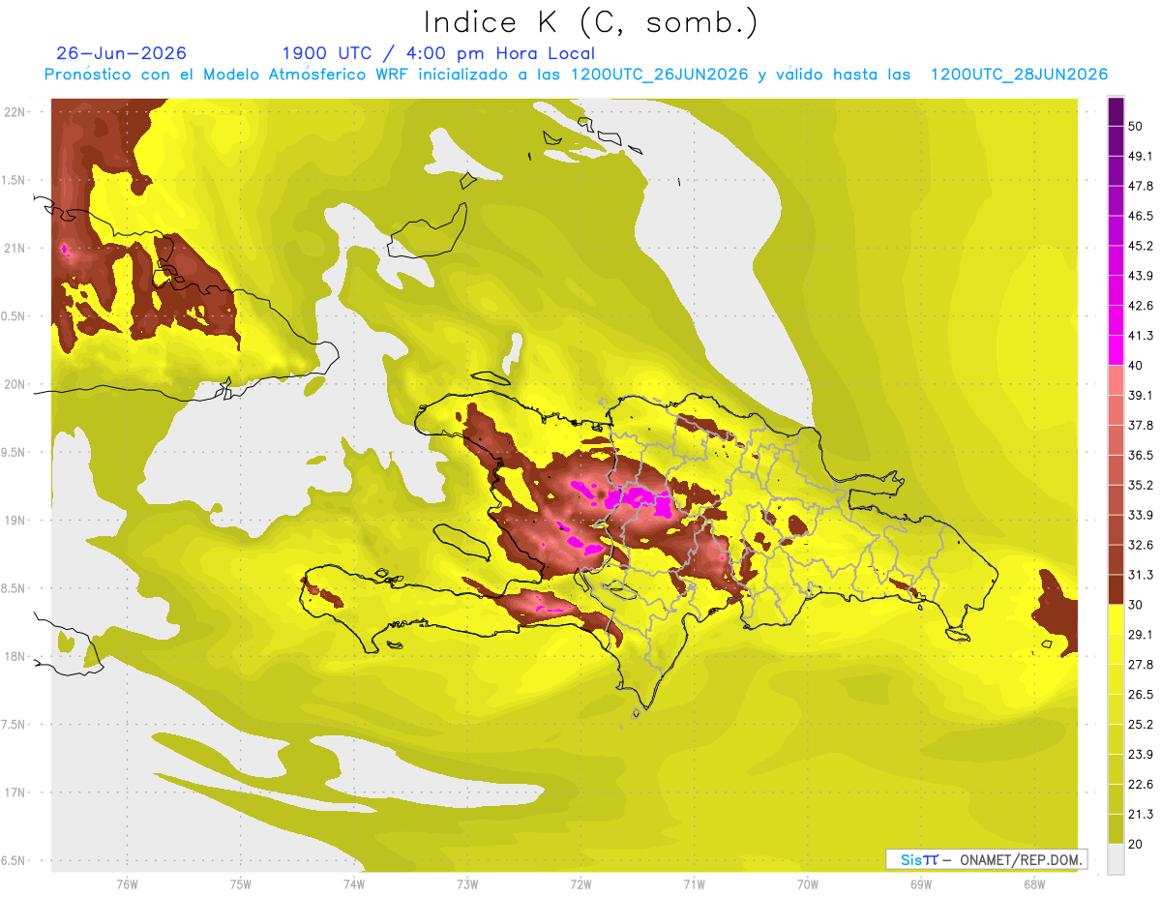The width and height of the screenshot is (1161, 897).
Task: Click the map title "Indice K (C, somb.)"
Action: click(x=590, y=23)
